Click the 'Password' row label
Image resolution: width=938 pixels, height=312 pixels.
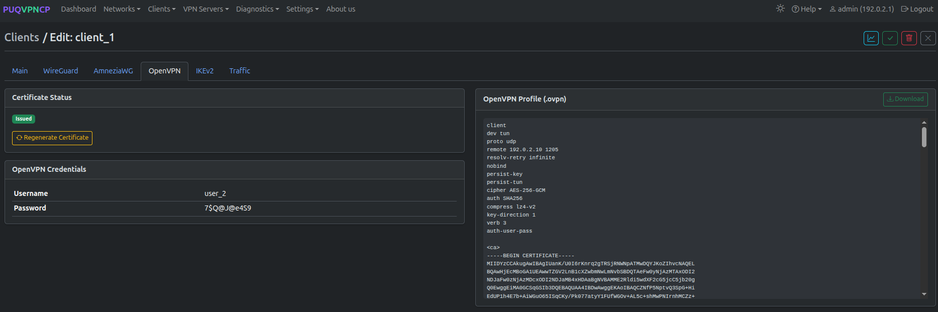click(x=30, y=208)
